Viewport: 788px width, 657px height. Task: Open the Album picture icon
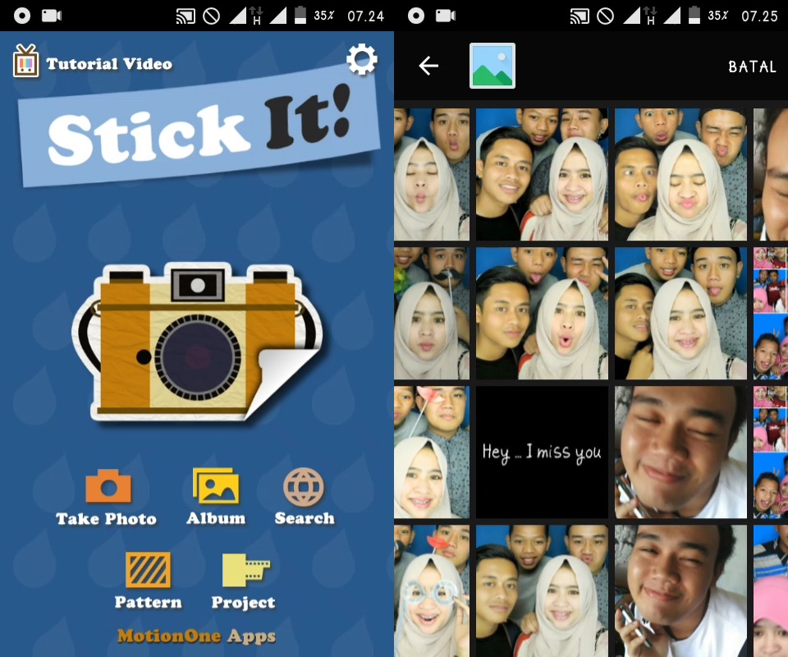tap(216, 485)
